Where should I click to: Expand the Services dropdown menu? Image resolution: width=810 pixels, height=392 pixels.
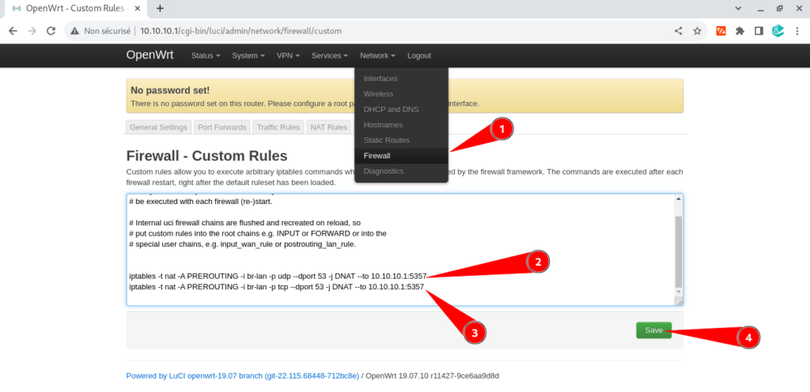(330, 55)
